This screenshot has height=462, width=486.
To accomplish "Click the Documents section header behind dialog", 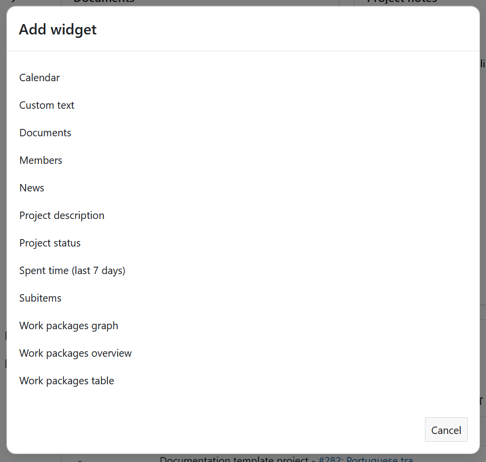I will (103, 2).
